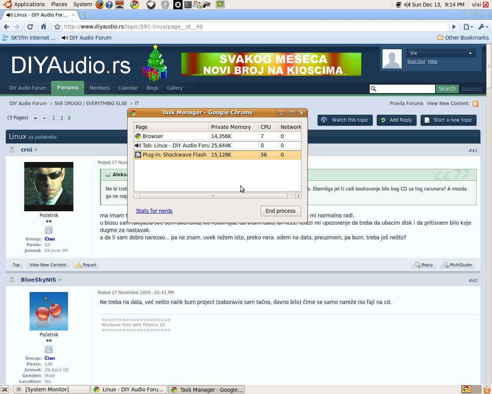Viewport: 492px width, 394px height.
Task: Click the small icon under BlueSkyNIS's rank
Action: tap(49, 349)
